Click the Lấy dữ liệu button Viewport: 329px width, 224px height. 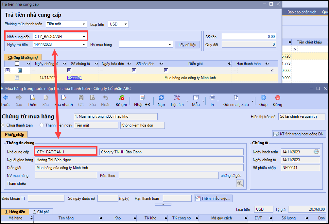(x=187, y=45)
